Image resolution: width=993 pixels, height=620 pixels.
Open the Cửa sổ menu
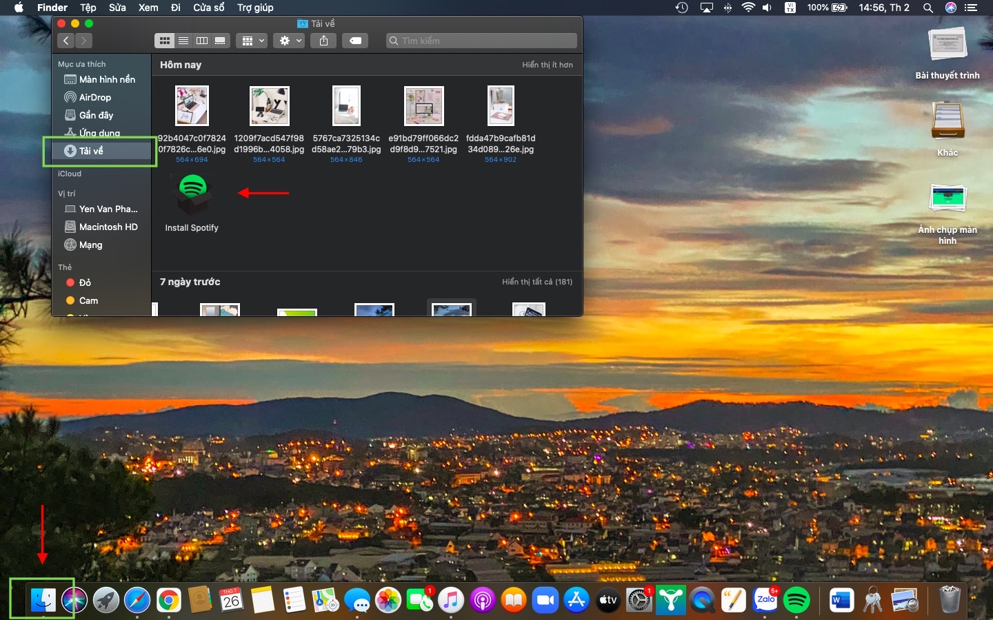click(x=209, y=8)
